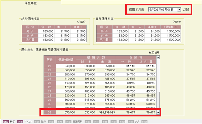Screen dimensions: 202x124
Task: Select 坑内員 上限額 cell in 賞与保険料率
Action: (171, 40)
